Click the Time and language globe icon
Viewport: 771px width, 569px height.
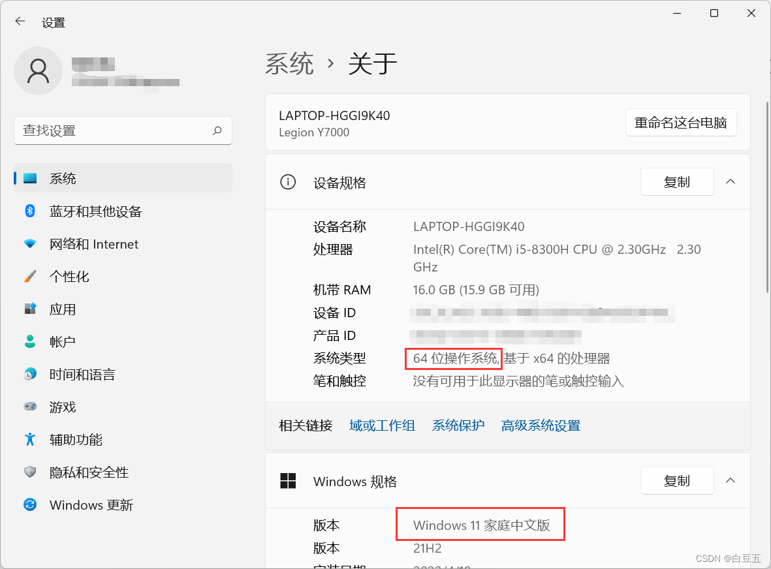30,374
